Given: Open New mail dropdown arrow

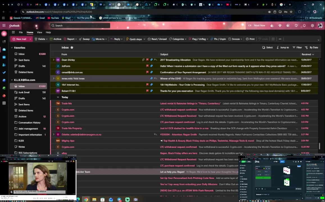Looking at the screenshot, I should (30, 39).
